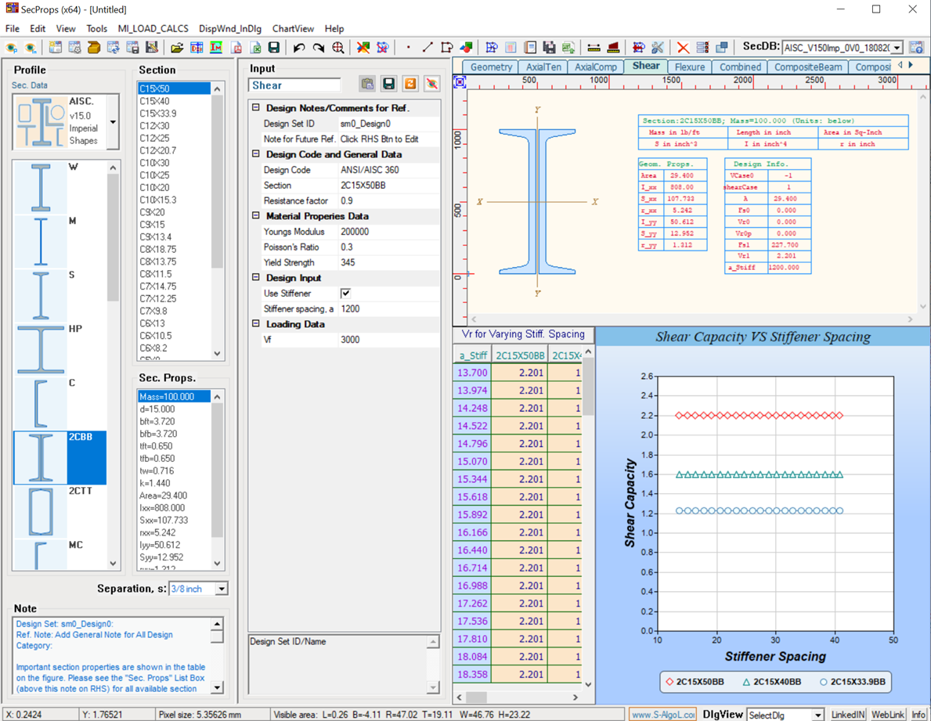
Task: Click the orange refresh icon in Input panel
Action: tap(410, 85)
